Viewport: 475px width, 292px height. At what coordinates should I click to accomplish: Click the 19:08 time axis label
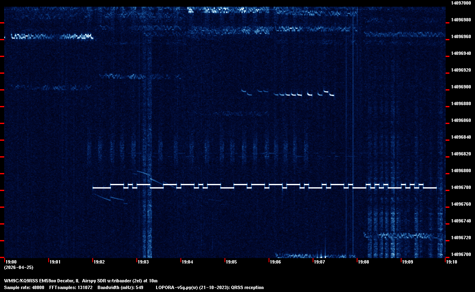(363, 262)
